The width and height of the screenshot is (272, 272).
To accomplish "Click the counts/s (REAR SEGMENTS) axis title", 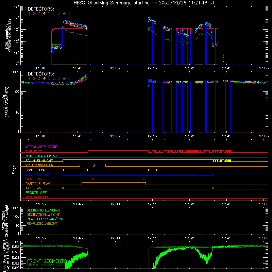I will (x=5, y=102).
